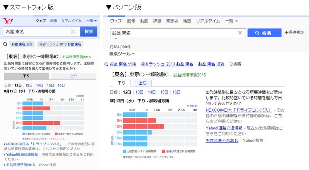Click the green お盆渋滞予測2015 label in PC heading
The image size is (309, 170).
[x=189, y=75]
